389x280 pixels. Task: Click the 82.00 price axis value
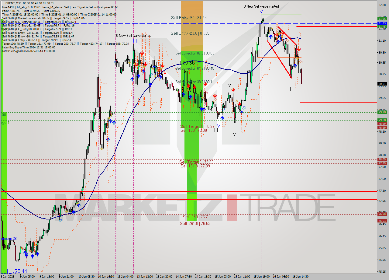(x=382, y=5)
